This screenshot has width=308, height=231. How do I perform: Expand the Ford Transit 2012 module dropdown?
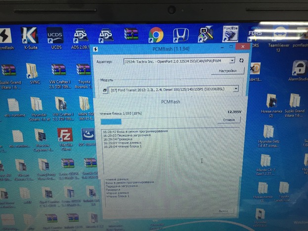tap(234, 89)
